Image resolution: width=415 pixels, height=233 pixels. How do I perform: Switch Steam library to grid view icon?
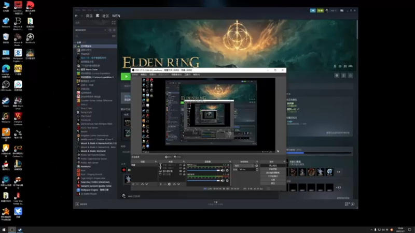coord(114,23)
